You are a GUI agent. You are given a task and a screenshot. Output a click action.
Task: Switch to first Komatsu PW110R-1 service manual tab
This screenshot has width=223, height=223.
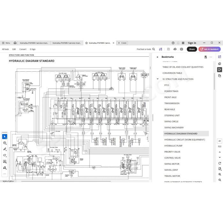34,43
